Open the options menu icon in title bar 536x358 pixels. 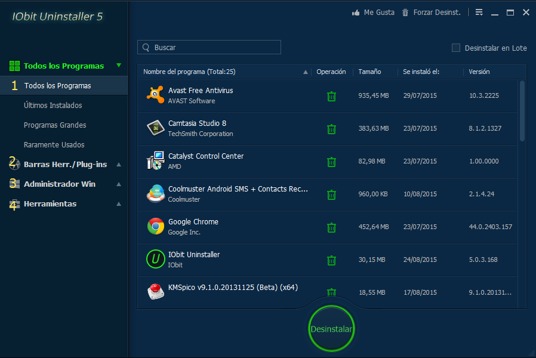click(x=479, y=13)
